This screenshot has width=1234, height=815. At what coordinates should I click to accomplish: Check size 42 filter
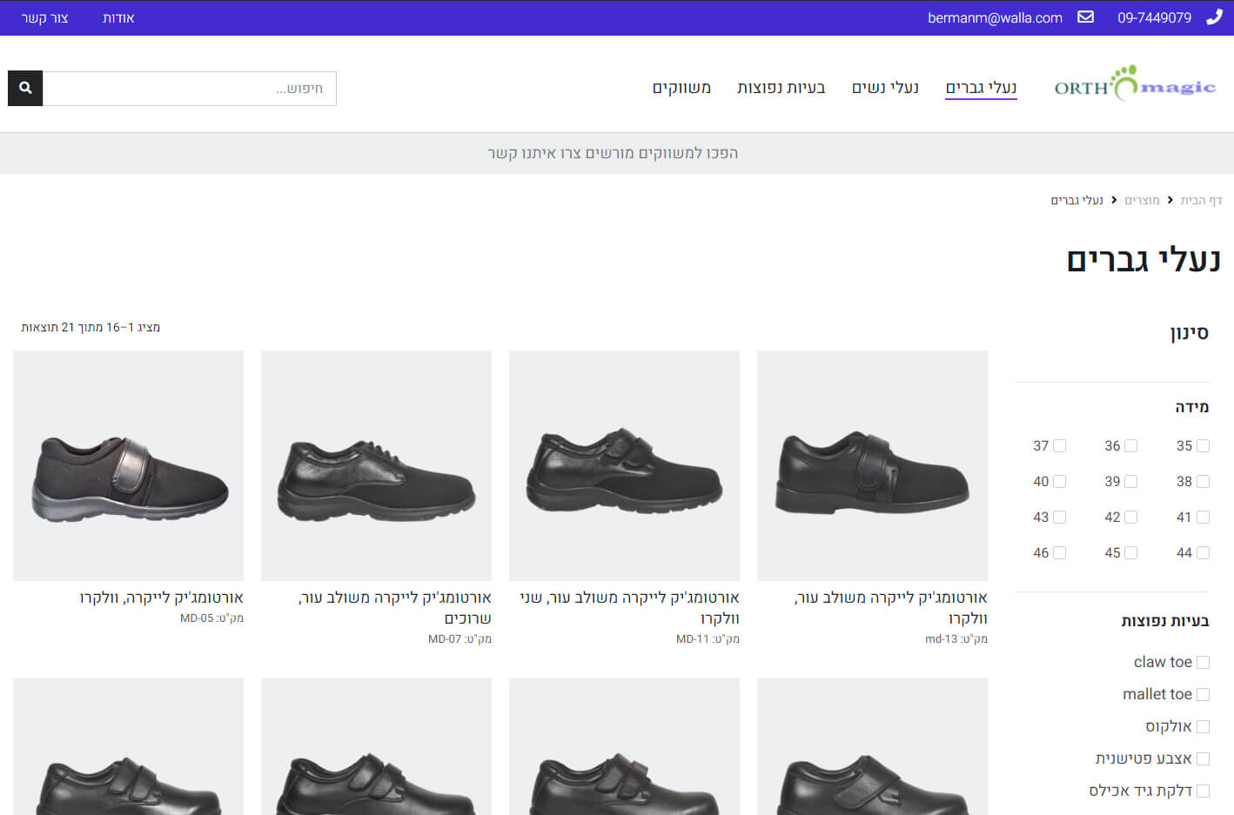tap(1130, 517)
